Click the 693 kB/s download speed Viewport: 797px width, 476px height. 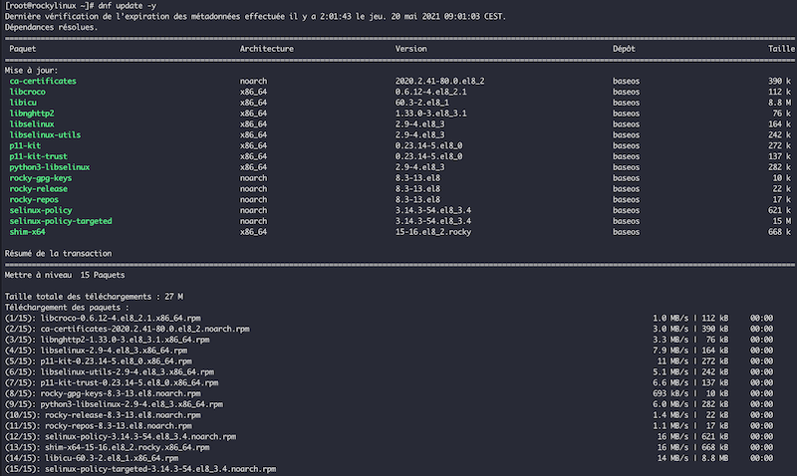pos(670,393)
